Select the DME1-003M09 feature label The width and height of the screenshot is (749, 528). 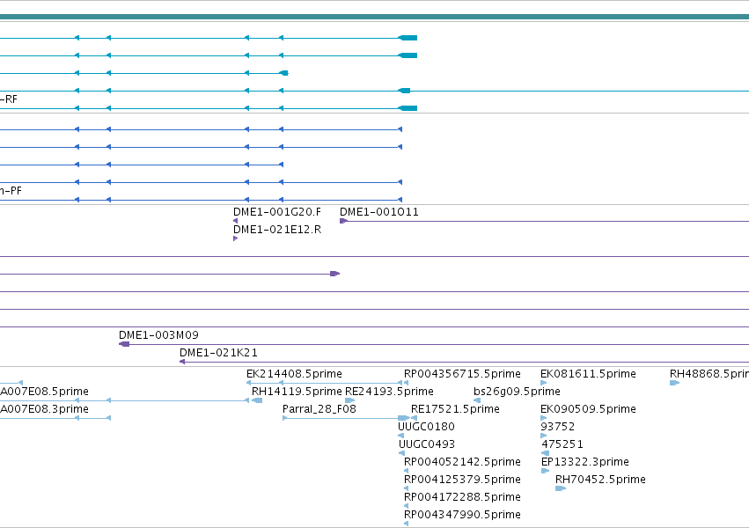pyautogui.click(x=158, y=335)
